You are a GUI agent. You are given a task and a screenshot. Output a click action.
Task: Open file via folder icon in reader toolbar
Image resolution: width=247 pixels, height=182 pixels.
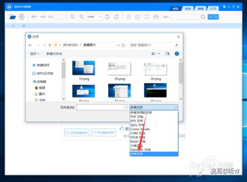(x=12, y=17)
